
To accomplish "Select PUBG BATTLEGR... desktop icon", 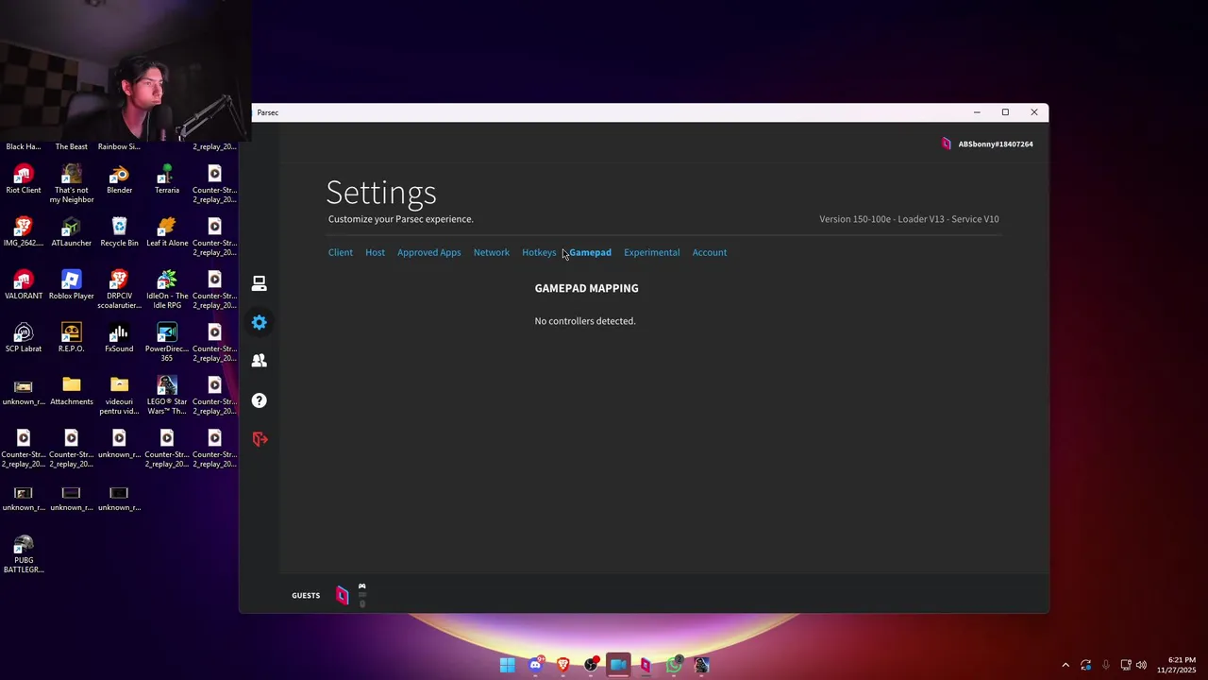I will [24, 554].
